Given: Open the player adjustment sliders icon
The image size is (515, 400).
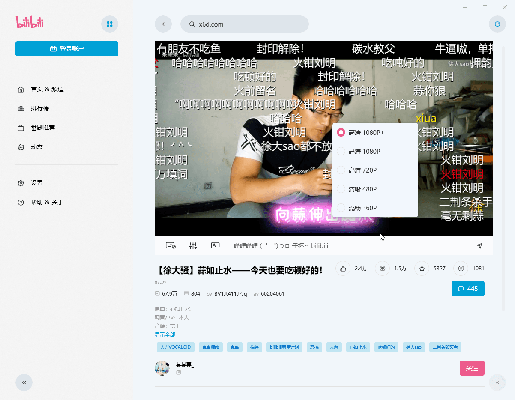Looking at the screenshot, I should [x=193, y=245].
